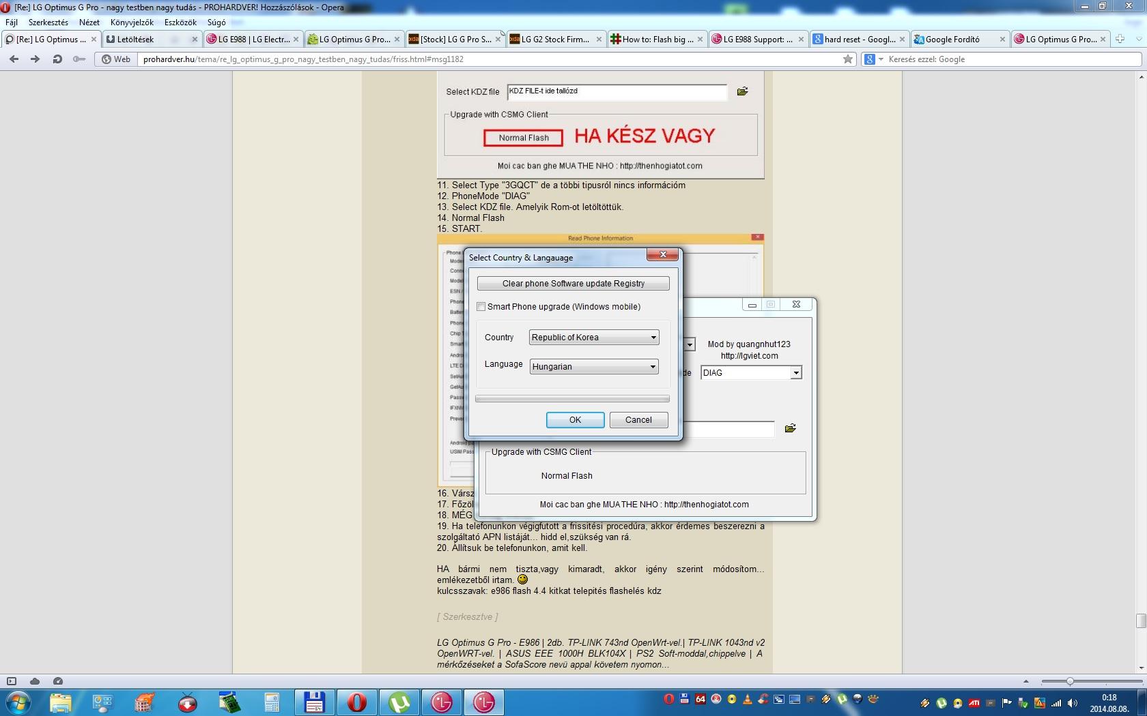The width and height of the screenshot is (1147, 716).
Task: Click the Opera Link cloud icon in status bar
Action: click(35, 681)
